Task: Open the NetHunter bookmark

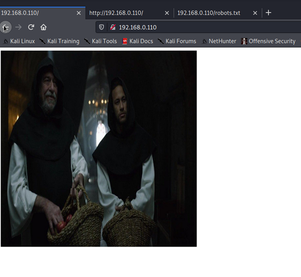Action: tap(219, 41)
